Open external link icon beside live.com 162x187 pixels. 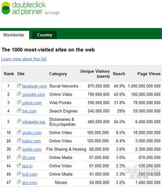(19, 111)
